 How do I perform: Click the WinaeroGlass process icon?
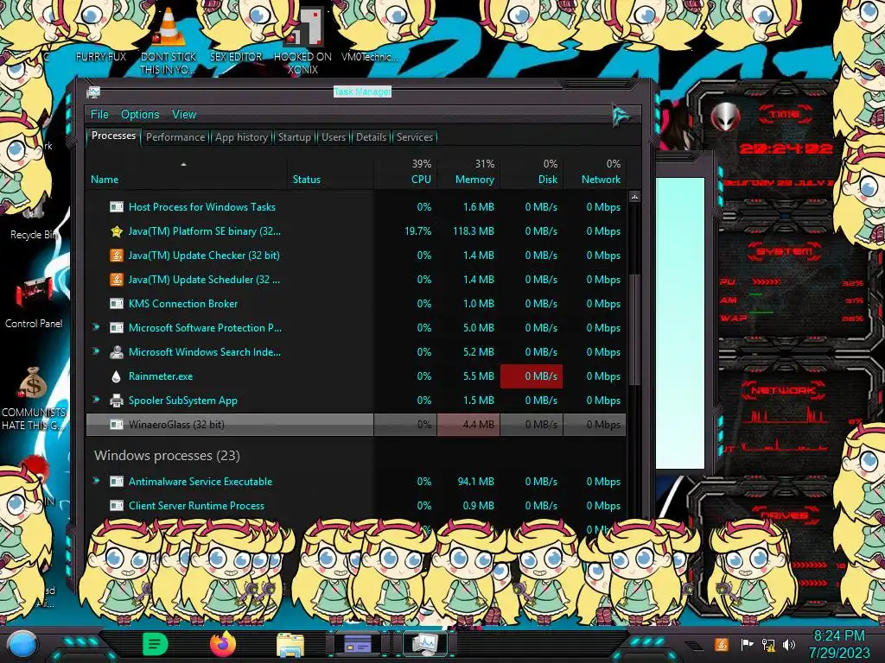[x=117, y=425]
